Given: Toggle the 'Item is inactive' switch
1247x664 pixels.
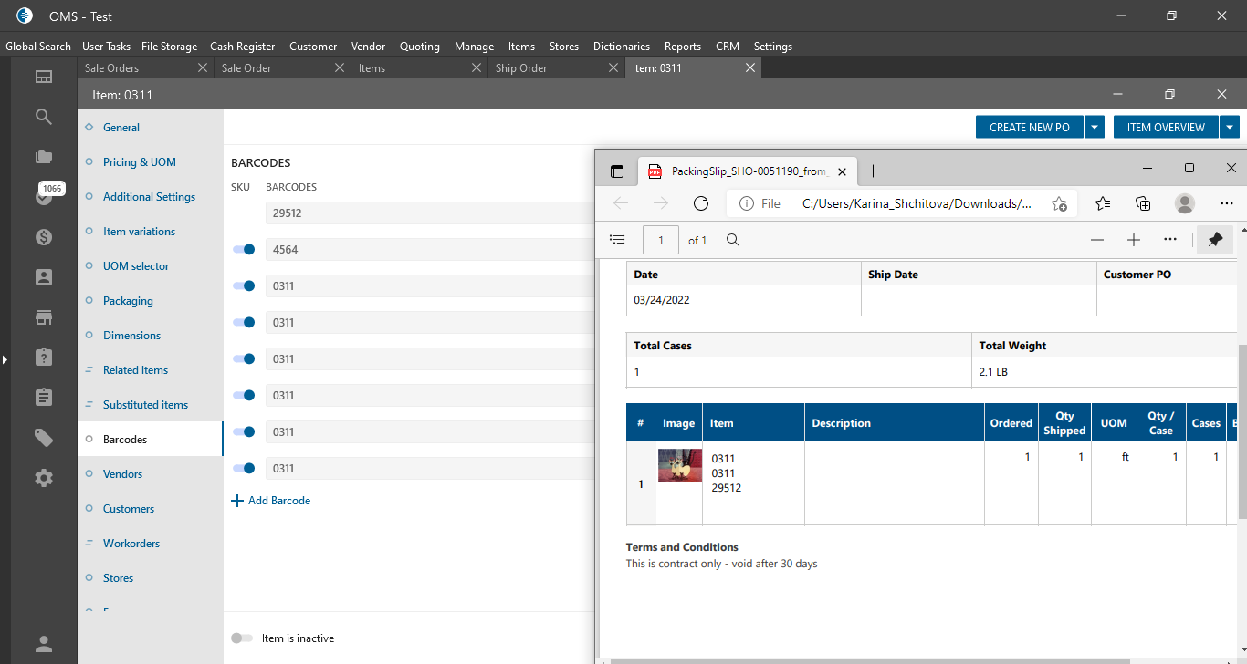Looking at the screenshot, I should point(242,638).
